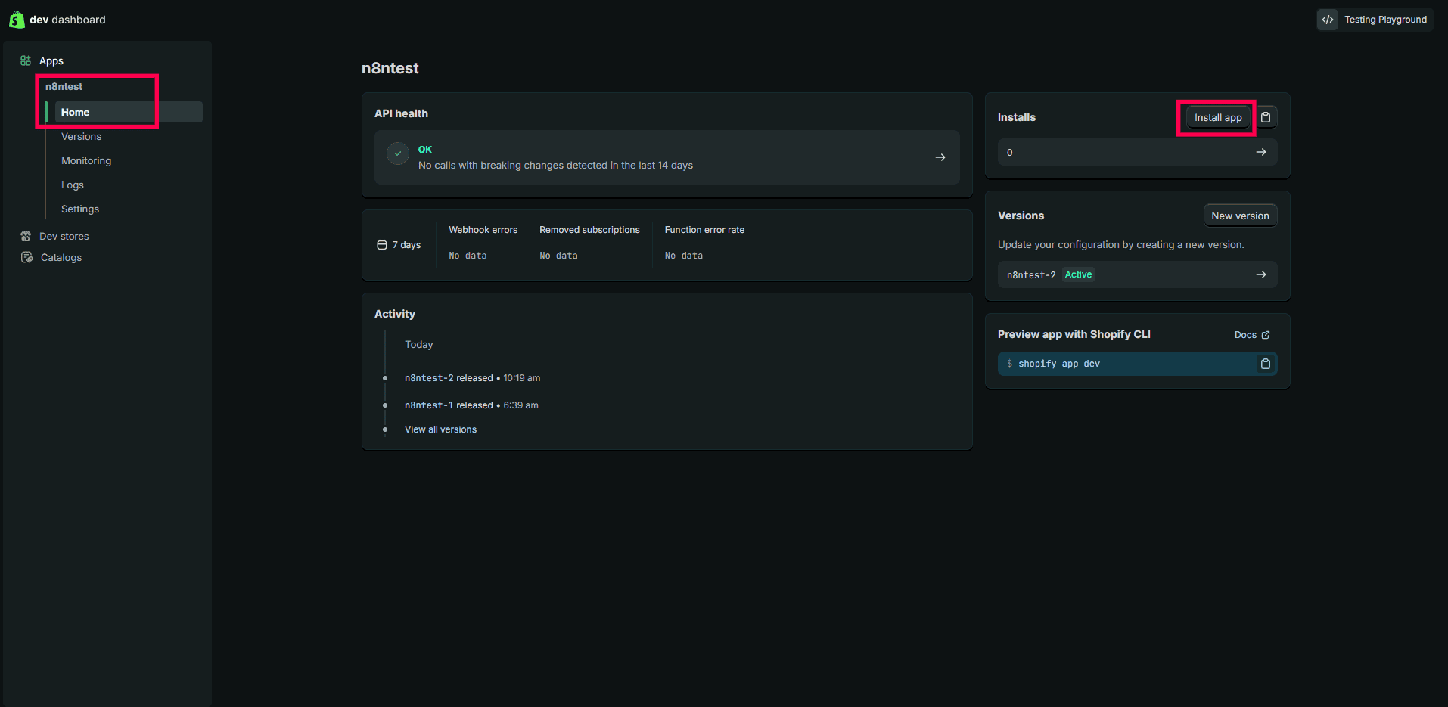Click the API health OK checkmark icon
The width and height of the screenshot is (1448, 707).
pos(398,153)
